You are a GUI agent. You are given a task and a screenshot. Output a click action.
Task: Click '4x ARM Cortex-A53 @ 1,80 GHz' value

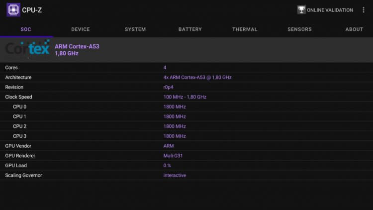tap(197, 77)
